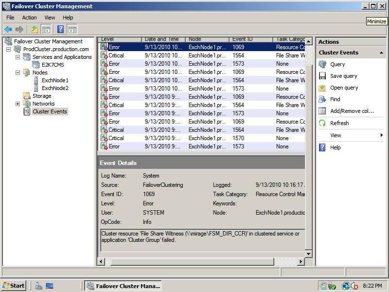Click the Save query floppy disk icon

click(x=322, y=76)
